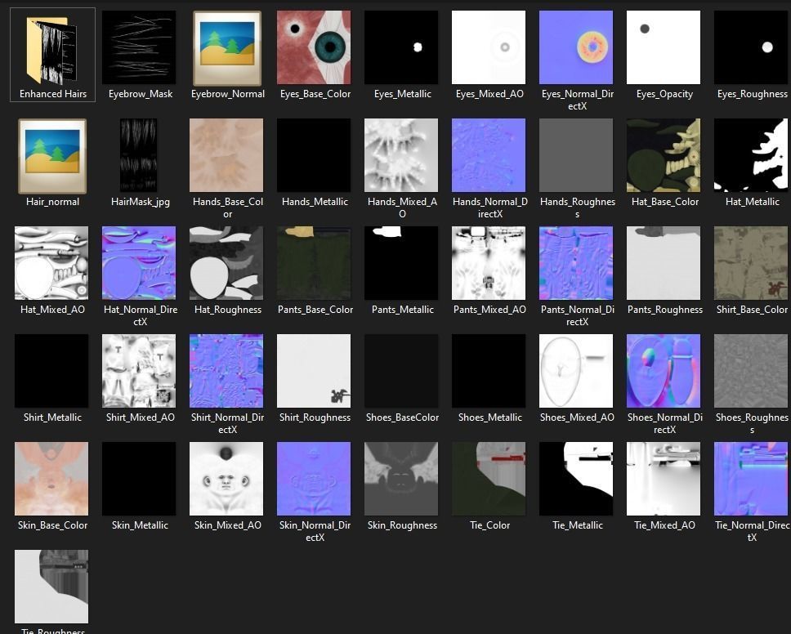Select the Pants_Base_Color thumbnail

click(314, 263)
